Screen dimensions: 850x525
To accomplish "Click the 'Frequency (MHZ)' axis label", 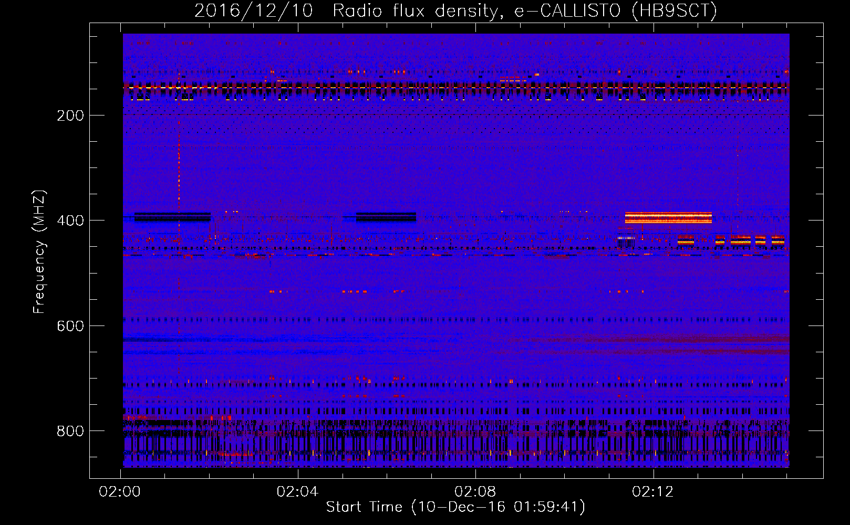I will click(39, 251).
